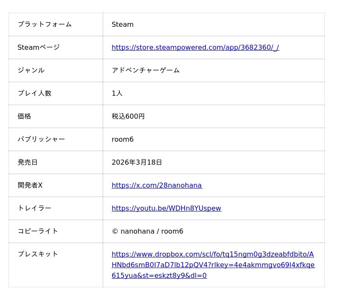Screen dimensions: 341x300
Task: Open the Steam store page link
Action: tap(195, 48)
